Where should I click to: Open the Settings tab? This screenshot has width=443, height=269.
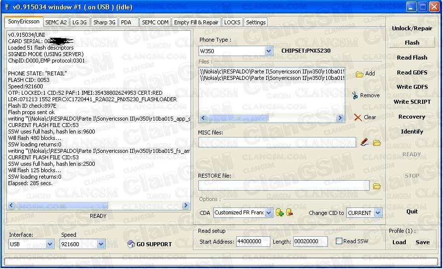255,22
